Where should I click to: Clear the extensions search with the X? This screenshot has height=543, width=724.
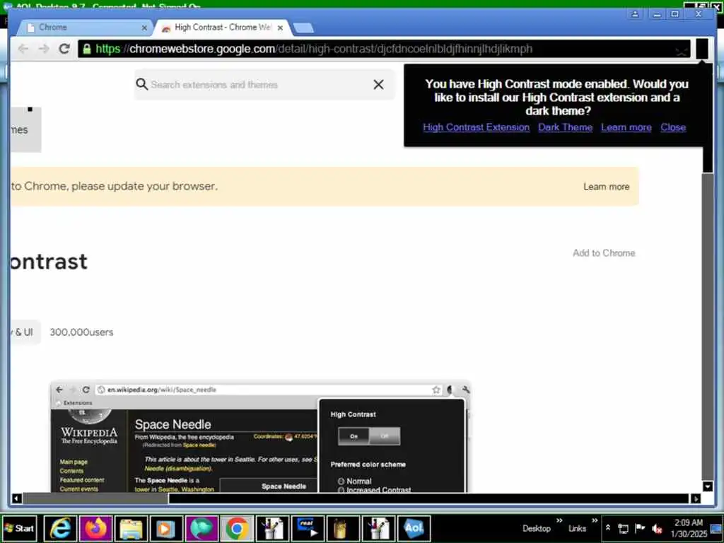click(379, 85)
